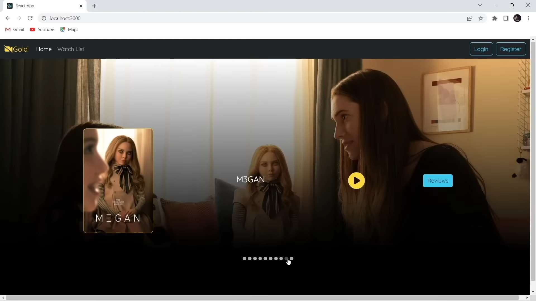Image resolution: width=536 pixels, height=301 pixels.
Task: Open the browser side panel
Action: pyautogui.click(x=506, y=18)
